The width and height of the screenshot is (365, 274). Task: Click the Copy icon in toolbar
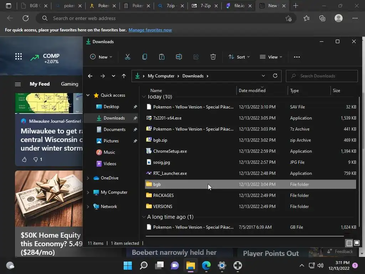(145, 57)
